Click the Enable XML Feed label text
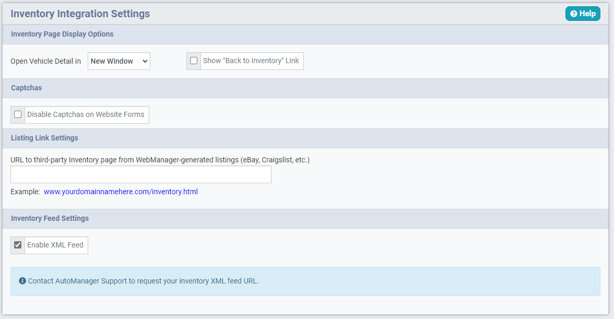Viewport: 614px width, 319px height. [x=56, y=245]
